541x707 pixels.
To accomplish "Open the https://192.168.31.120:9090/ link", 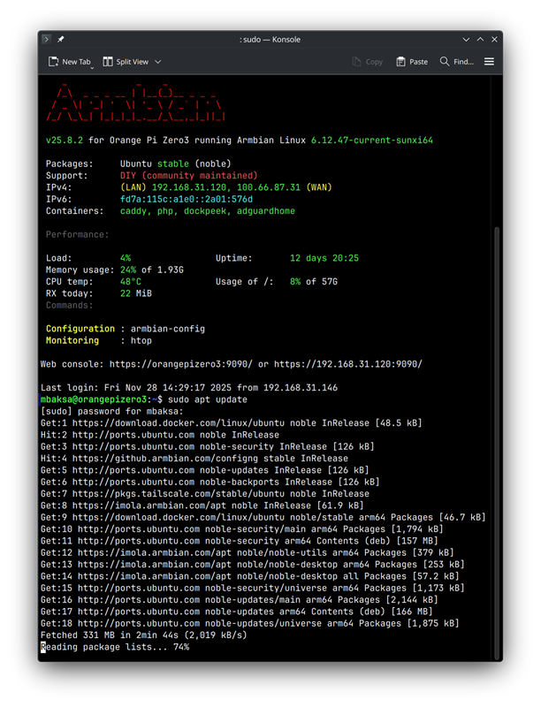I will click(x=354, y=364).
